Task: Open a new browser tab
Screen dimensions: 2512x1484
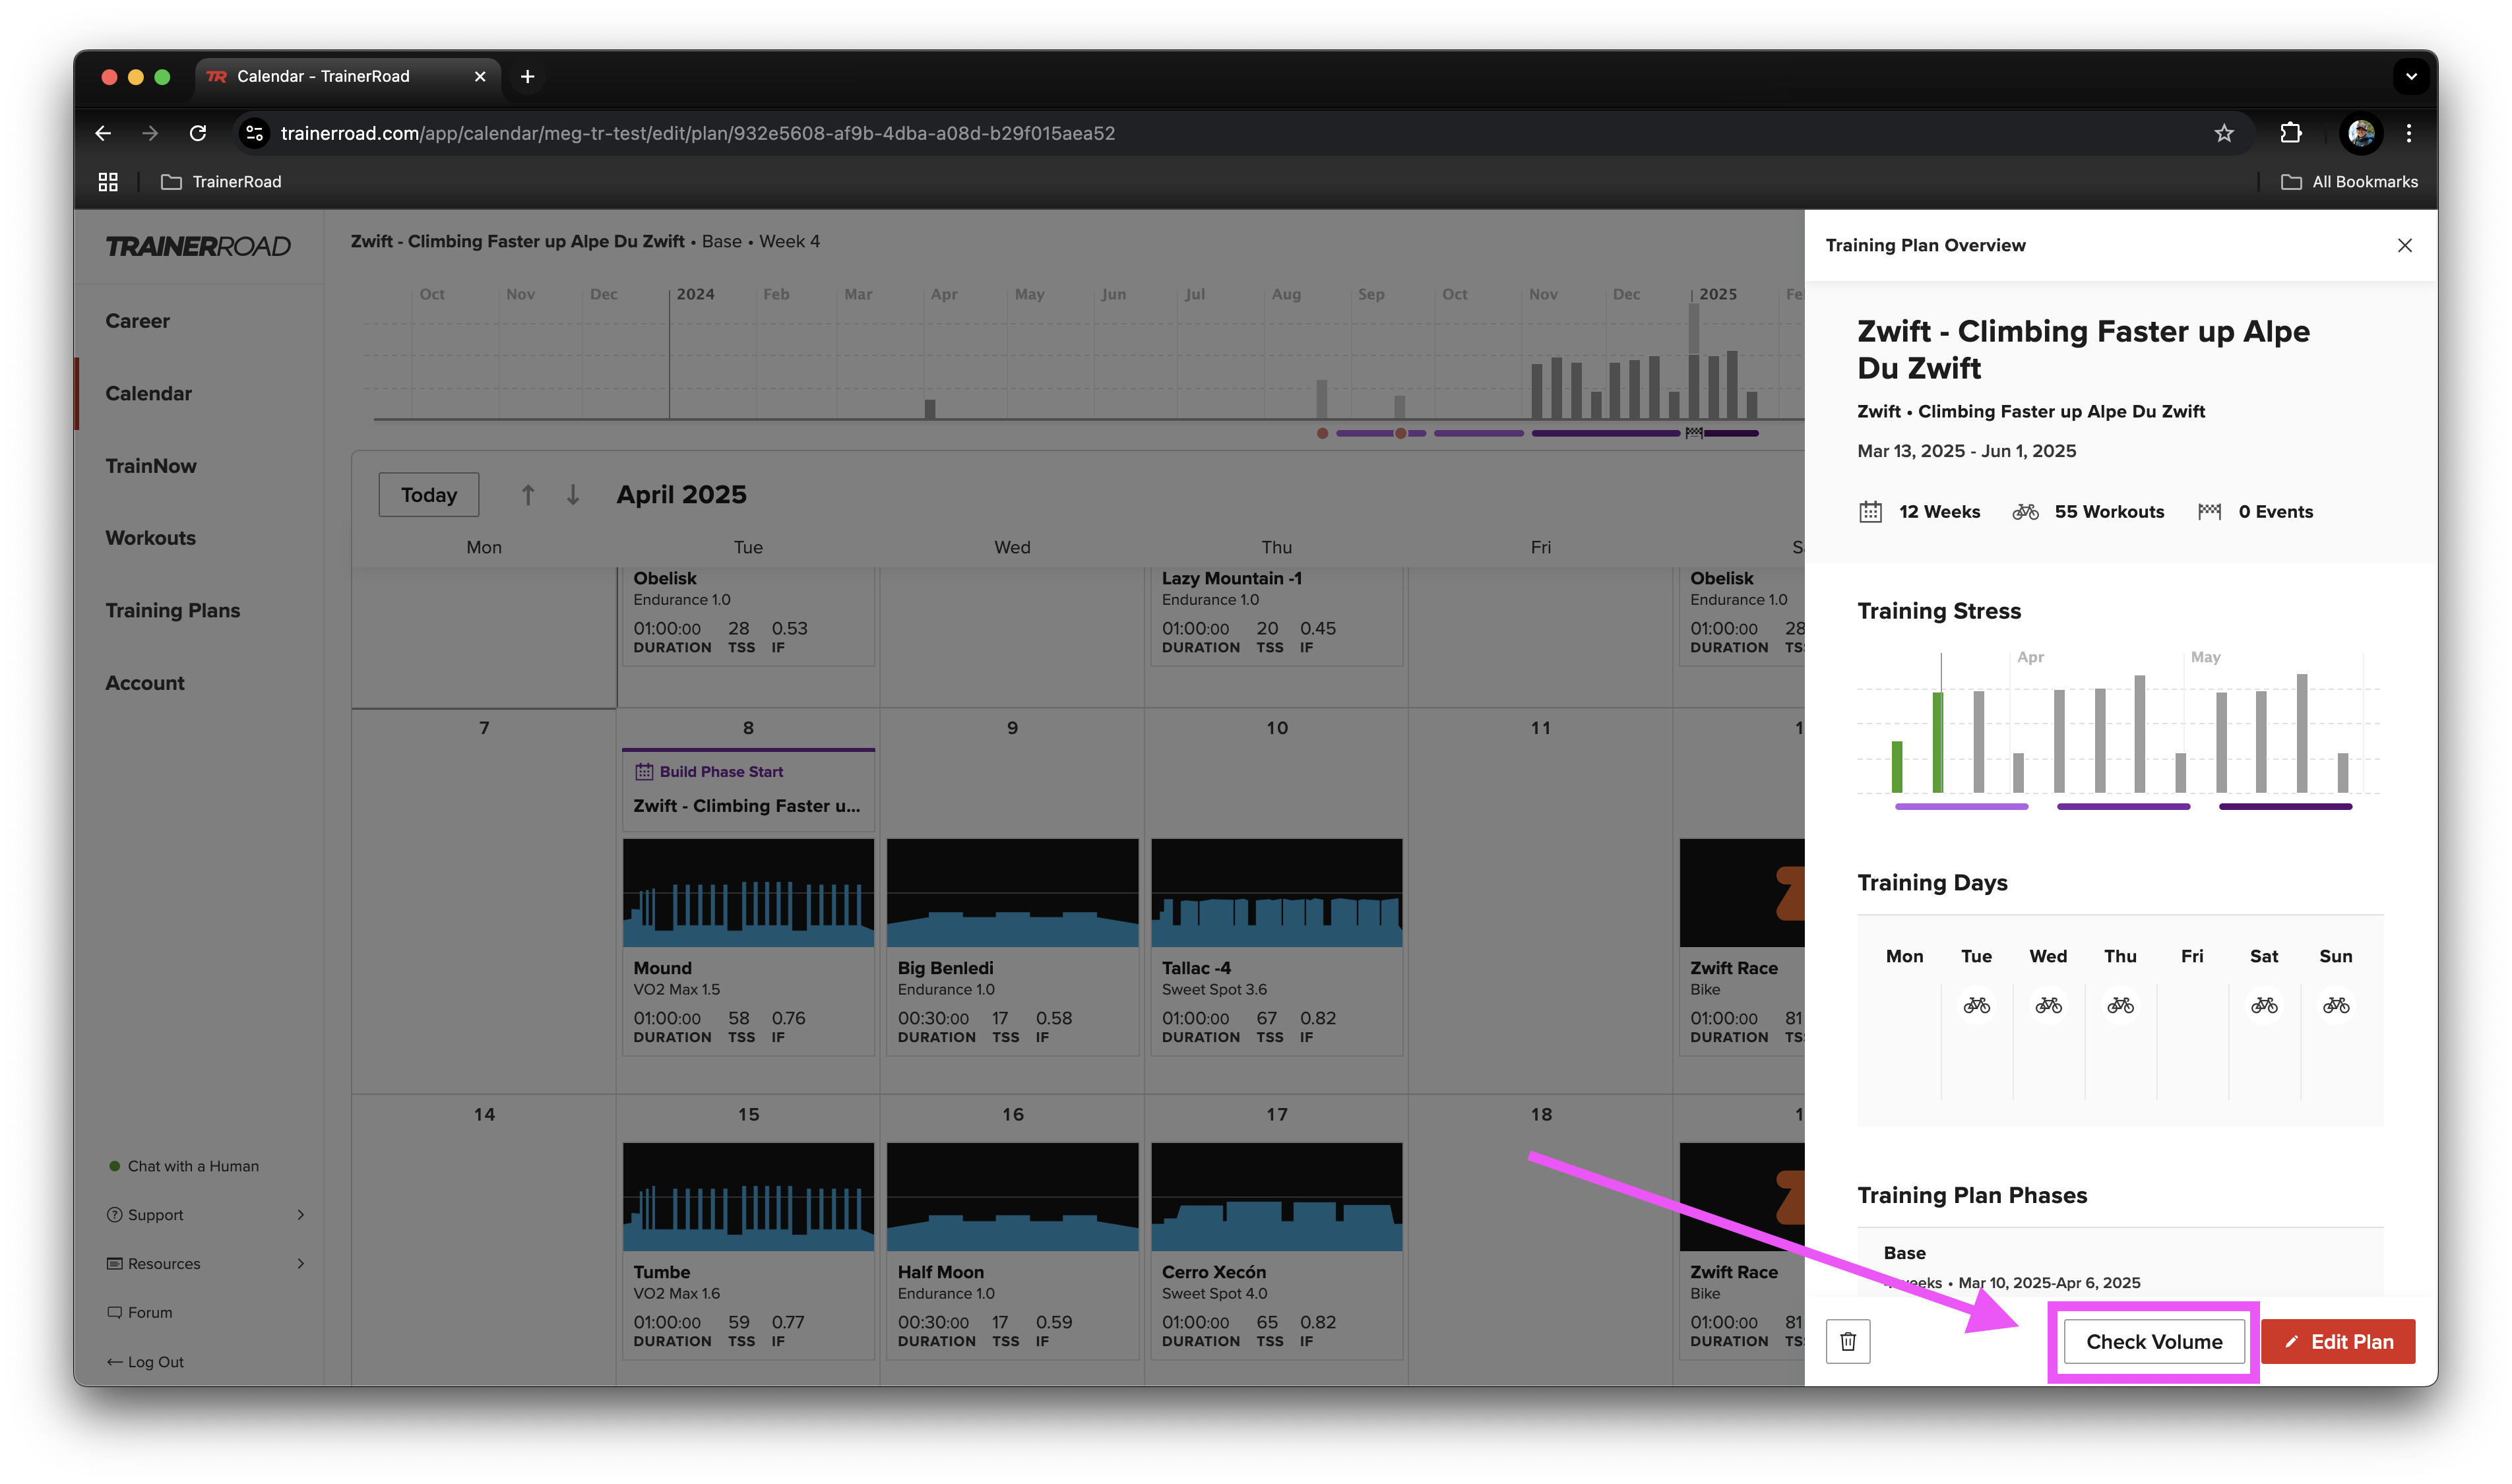Action: tap(527, 76)
